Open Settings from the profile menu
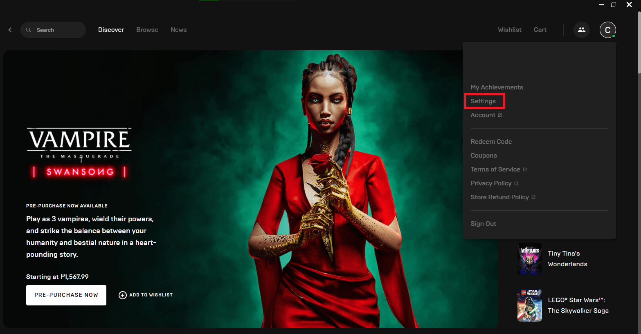 pos(483,101)
